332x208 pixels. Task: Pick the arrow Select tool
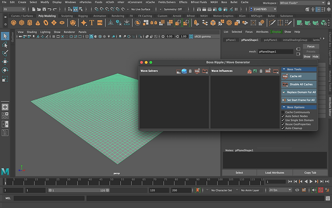click(x=5, y=36)
